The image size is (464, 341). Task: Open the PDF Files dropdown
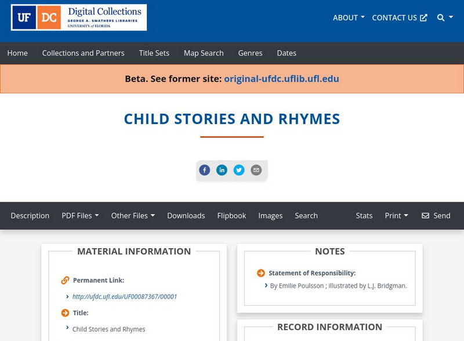tap(81, 216)
